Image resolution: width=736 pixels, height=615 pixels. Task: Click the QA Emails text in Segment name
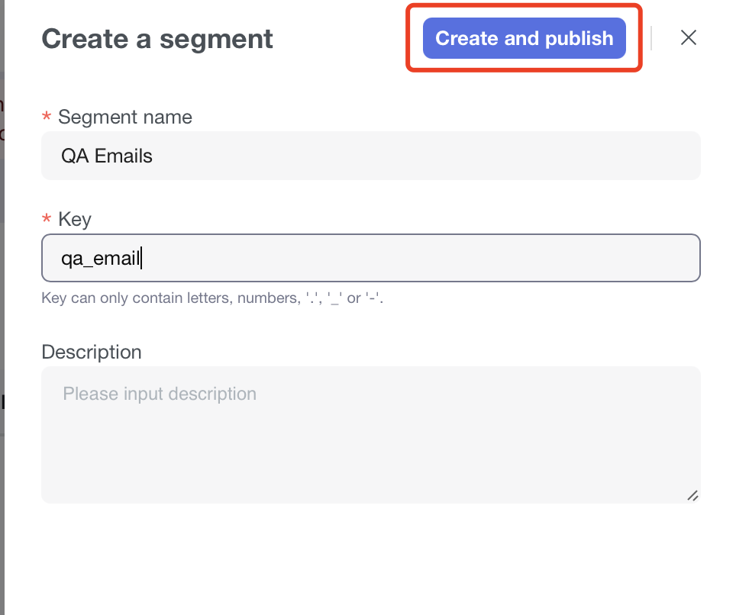coord(107,156)
